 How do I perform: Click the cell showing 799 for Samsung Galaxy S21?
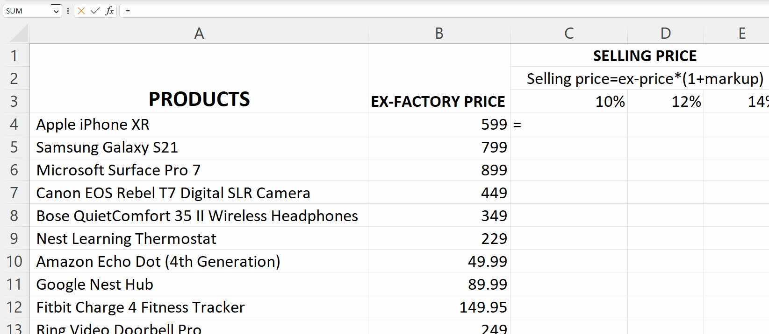438,147
